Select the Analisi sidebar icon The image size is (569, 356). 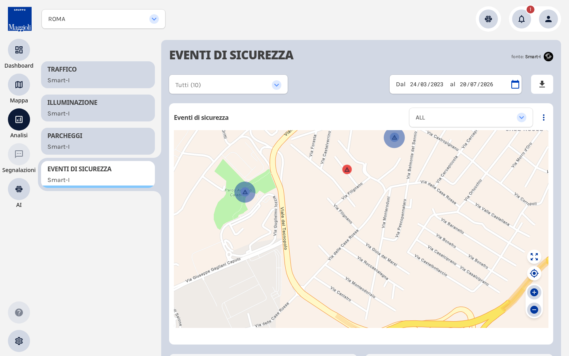click(19, 119)
